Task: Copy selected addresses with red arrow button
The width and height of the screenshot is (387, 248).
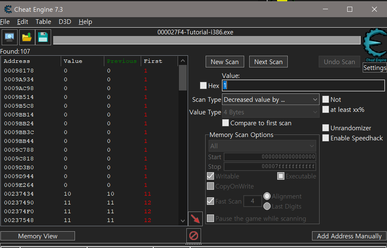Action: click(x=195, y=219)
